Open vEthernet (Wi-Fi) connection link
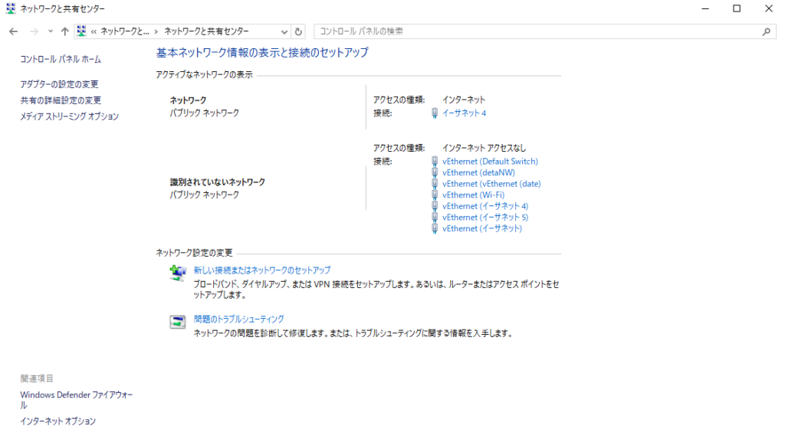Screen dimensions: 785x439 pyautogui.click(x=473, y=195)
